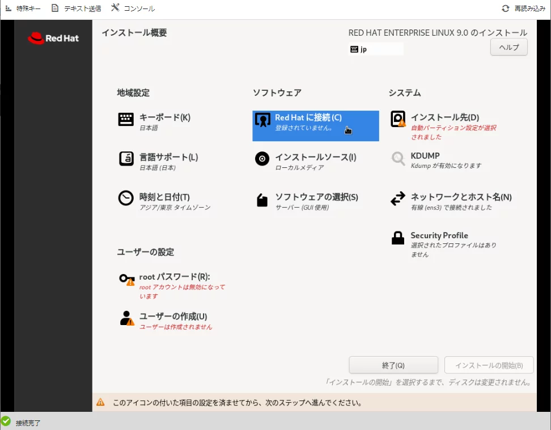Open the コンソール menu
551x430 pixels.
pyautogui.click(x=133, y=9)
